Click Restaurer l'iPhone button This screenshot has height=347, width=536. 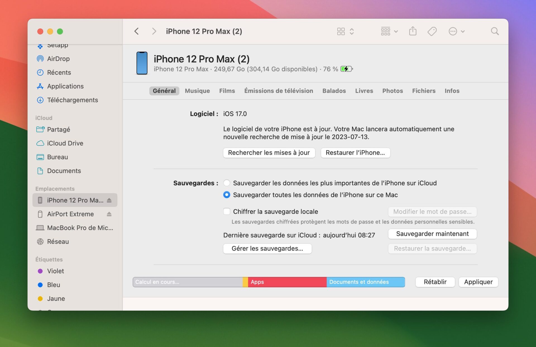355,153
